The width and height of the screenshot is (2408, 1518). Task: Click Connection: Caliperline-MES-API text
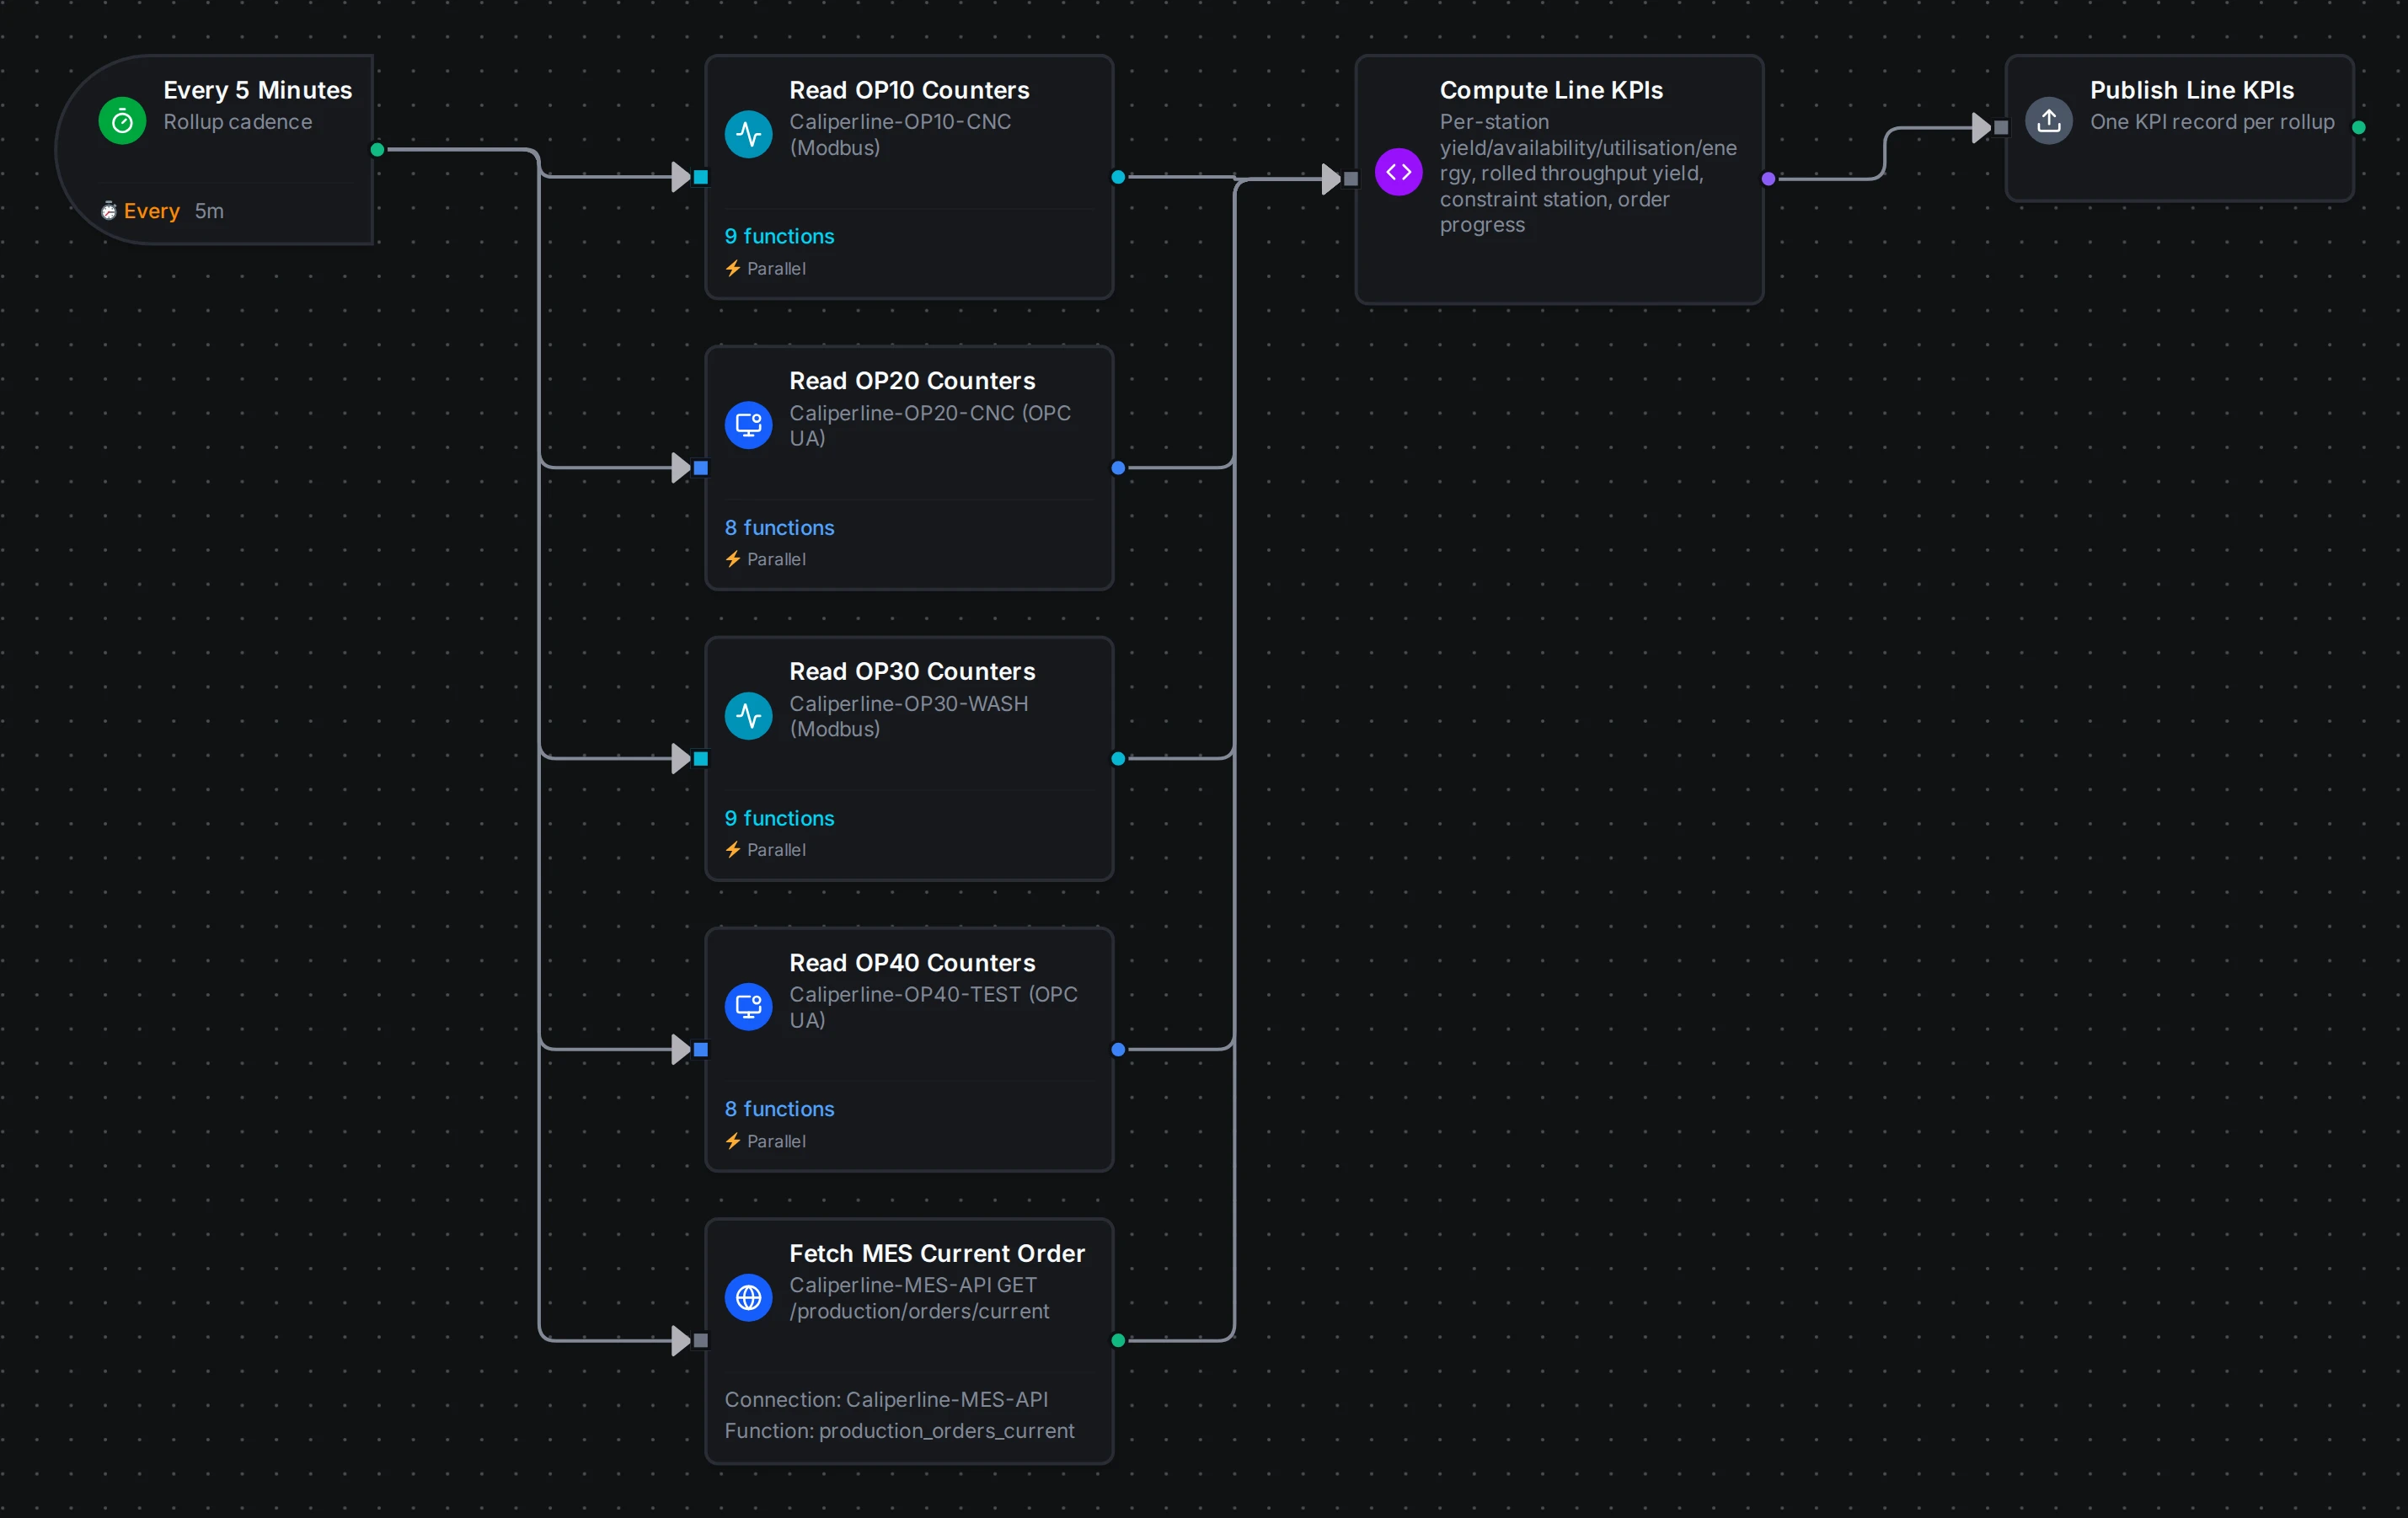(886, 1400)
